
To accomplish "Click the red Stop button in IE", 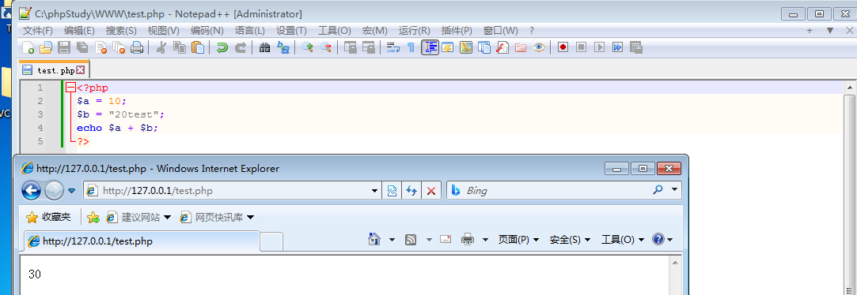I will point(431,191).
